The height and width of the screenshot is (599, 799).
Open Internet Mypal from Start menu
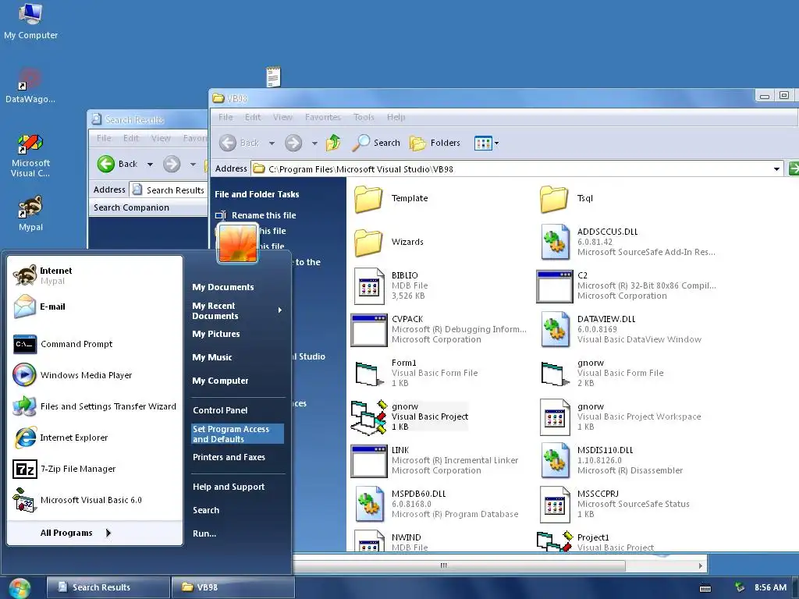click(95, 275)
